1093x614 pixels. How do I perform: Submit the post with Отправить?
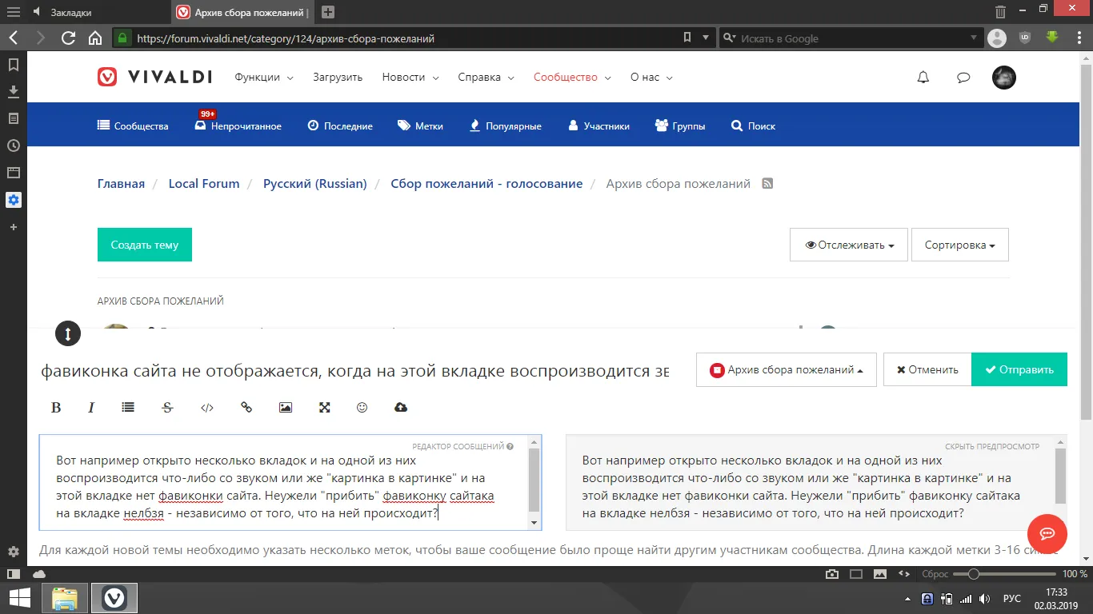pyautogui.click(x=1019, y=369)
